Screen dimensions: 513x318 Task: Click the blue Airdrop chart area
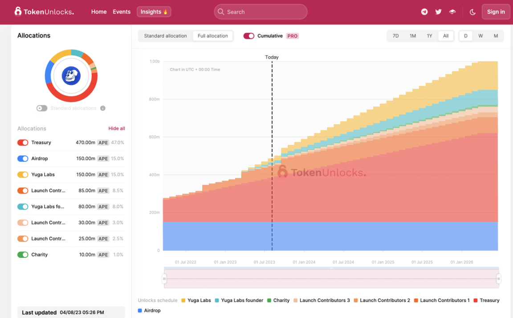(330, 236)
